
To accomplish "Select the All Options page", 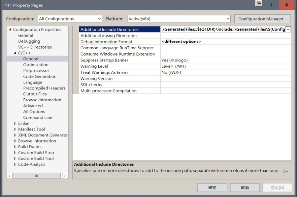I will [34, 111].
